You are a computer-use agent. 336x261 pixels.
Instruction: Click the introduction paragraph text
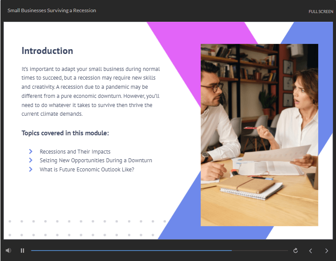click(91, 91)
